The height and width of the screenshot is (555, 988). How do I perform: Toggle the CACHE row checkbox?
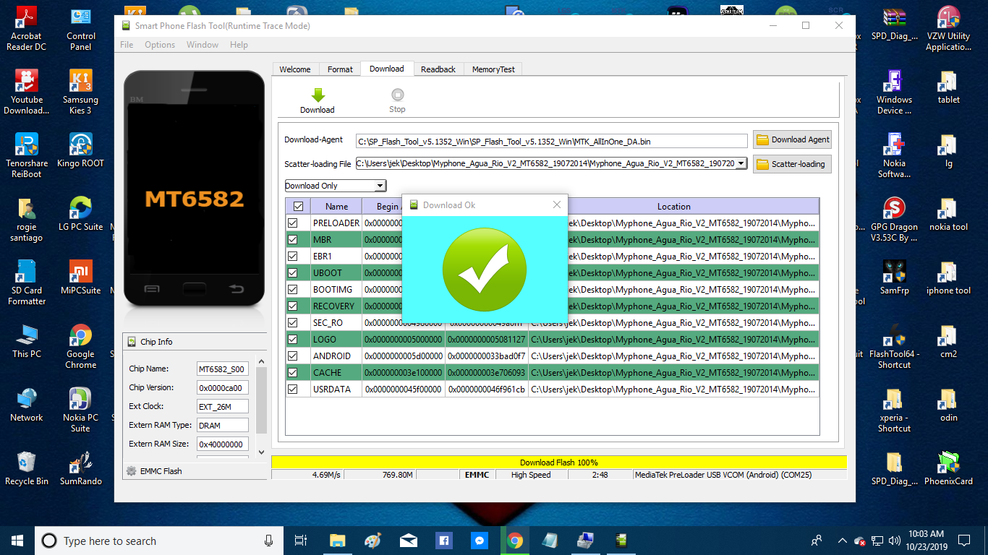(293, 373)
